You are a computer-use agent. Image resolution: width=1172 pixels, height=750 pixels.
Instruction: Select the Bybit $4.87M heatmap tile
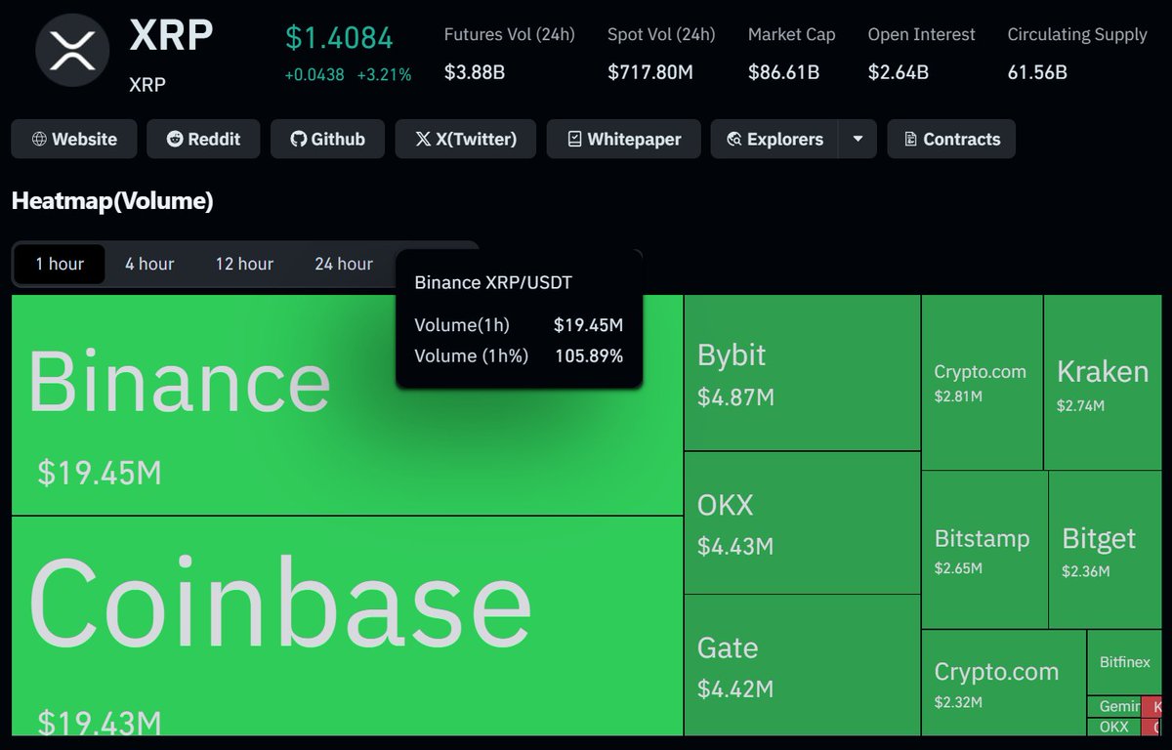coord(802,372)
